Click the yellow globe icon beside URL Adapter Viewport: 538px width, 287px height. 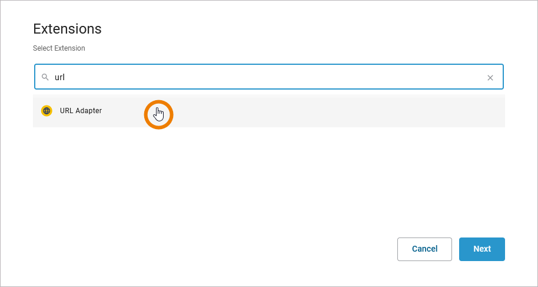(x=47, y=111)
